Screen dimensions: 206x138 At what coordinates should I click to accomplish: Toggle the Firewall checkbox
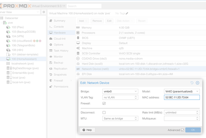(x=104, y=104)
